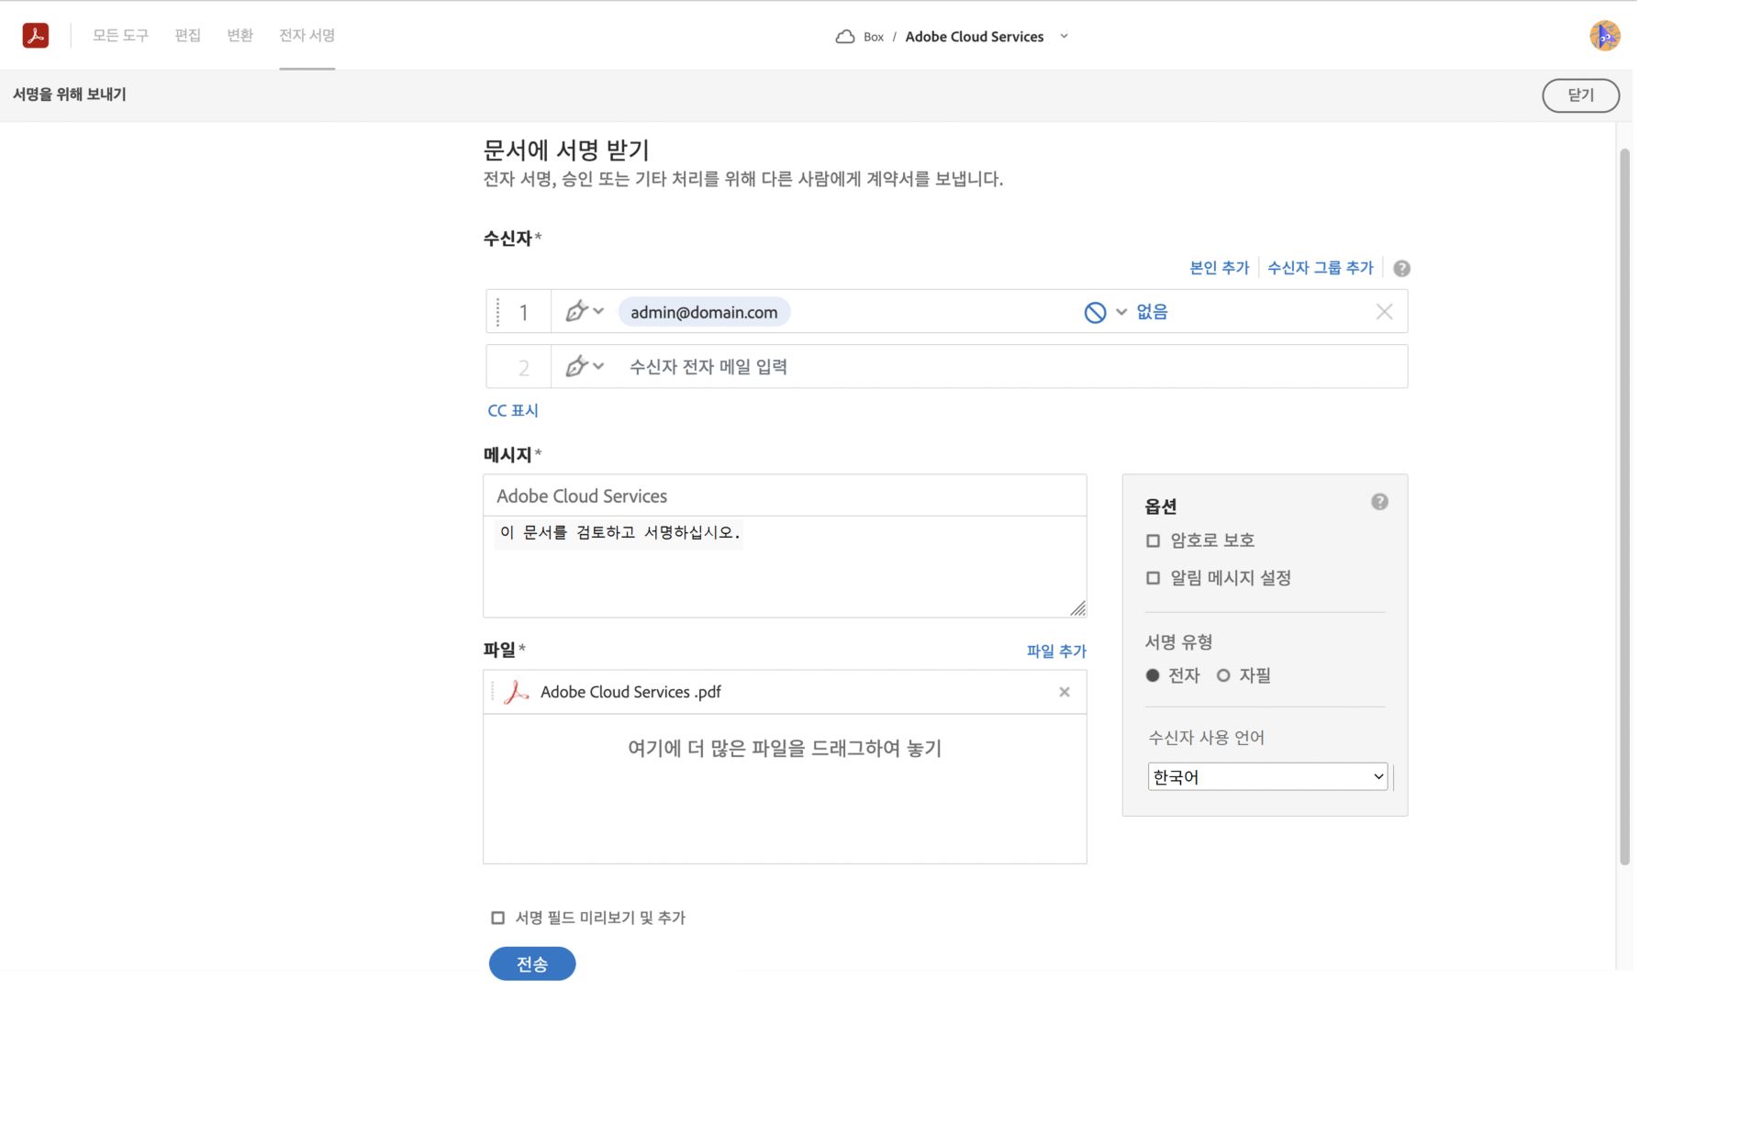This screenshot has width=1762, height=1136.
Task: Click the page vertical scrollbar
Action: pyautogui.click(x=1624, y=507)
